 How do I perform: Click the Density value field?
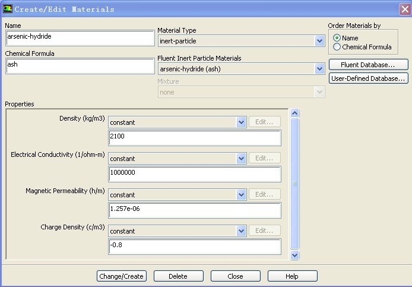[x=194, y=138]
